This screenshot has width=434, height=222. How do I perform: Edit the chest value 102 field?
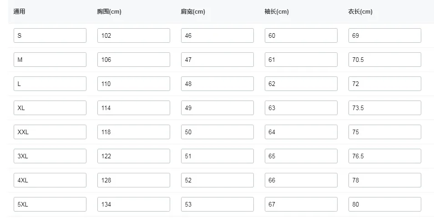pyautogui.click(x=134, y=35)
